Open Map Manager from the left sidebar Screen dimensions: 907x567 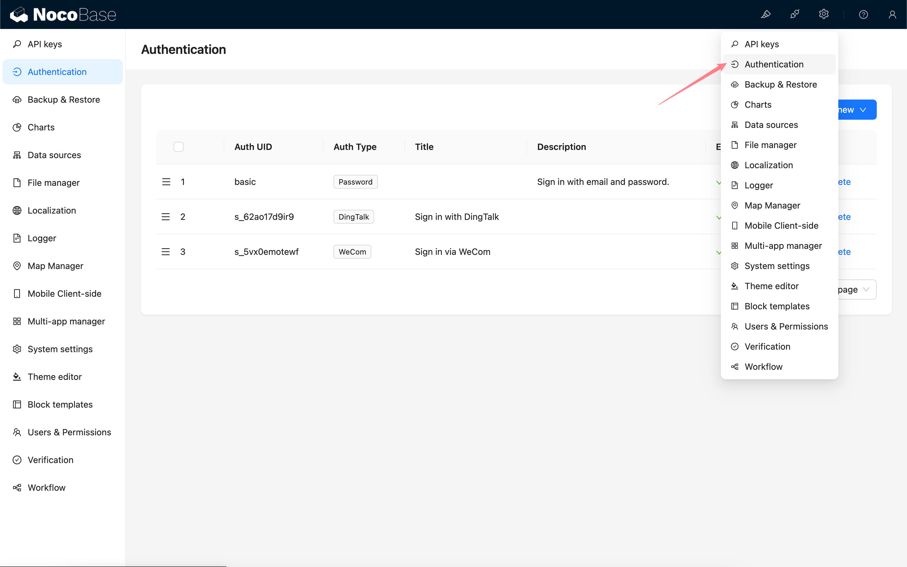tap(55, 266)
